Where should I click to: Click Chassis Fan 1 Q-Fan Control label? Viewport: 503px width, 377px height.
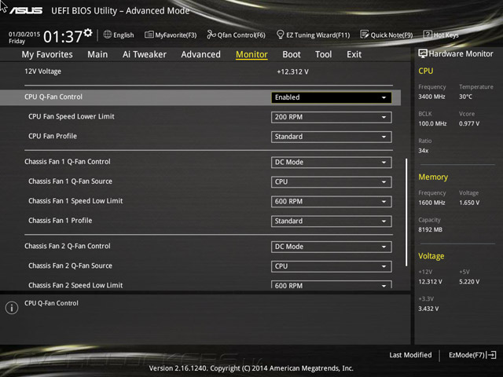pyautogui.click(x=68, y=162)
